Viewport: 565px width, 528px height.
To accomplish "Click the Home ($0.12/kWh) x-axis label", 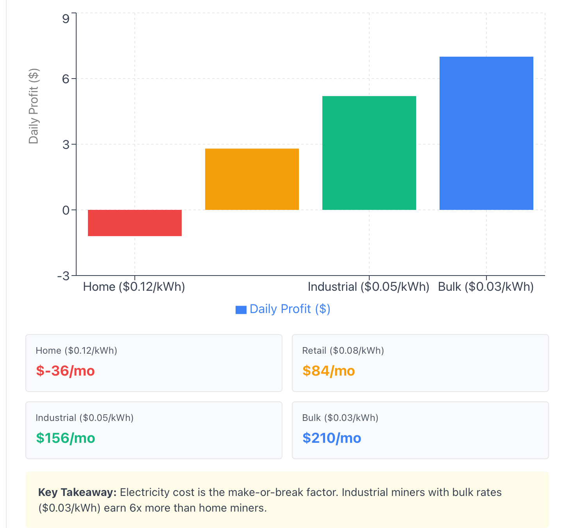I will 134,287.
